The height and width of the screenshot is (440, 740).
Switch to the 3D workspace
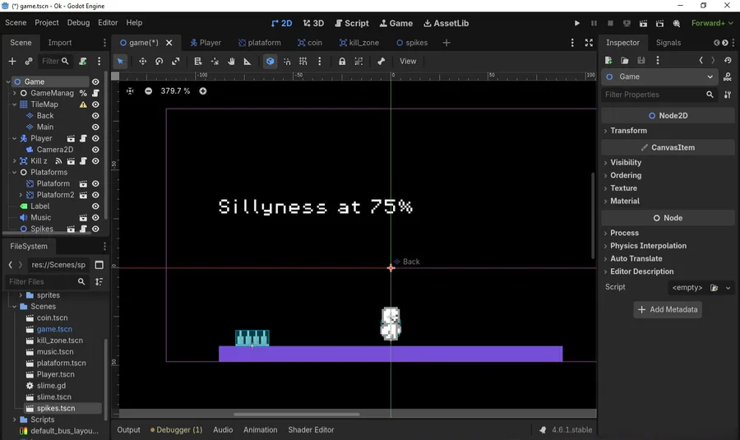coord(313,23)
